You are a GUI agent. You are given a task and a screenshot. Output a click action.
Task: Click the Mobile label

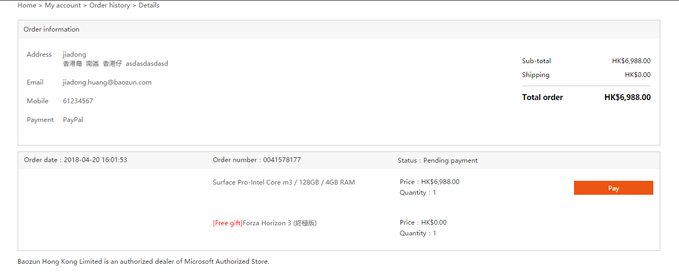[37, 101]
